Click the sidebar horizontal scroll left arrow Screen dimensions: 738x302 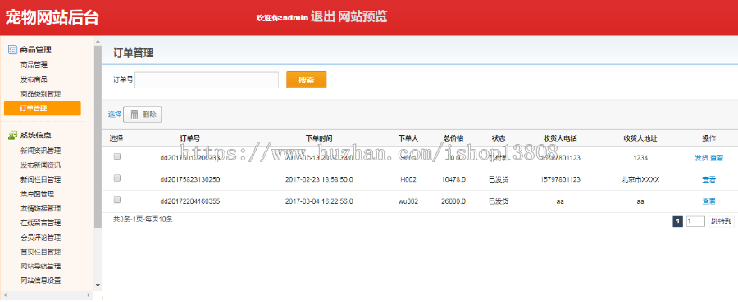click(x=4, y=295)
